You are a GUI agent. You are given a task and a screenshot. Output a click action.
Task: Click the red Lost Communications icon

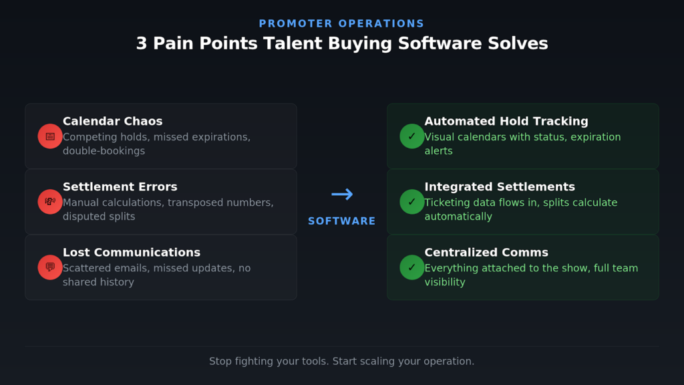click(50, 267)
